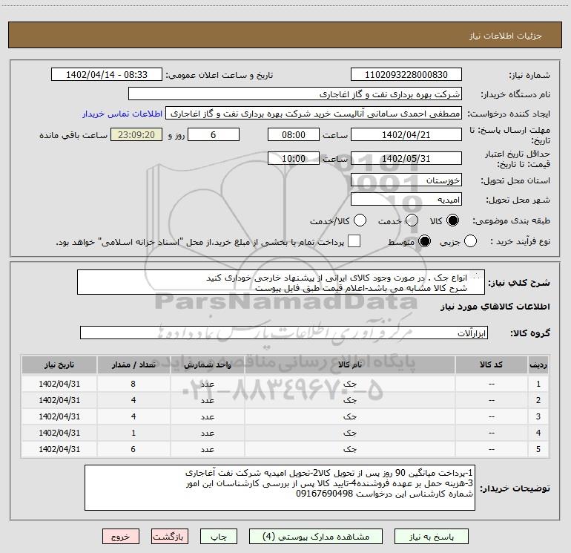The height and width of the screenshot is (553, 571).
Task: Click quantity 8 in row 1
Action: tap(133, 384)
